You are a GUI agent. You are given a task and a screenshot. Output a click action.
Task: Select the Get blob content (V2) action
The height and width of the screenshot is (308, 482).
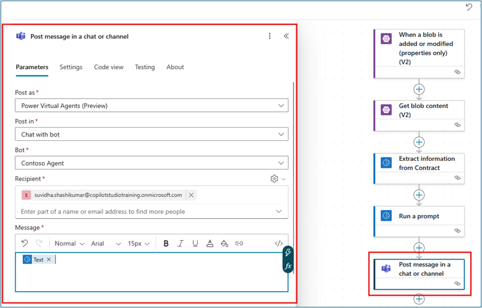419,116
